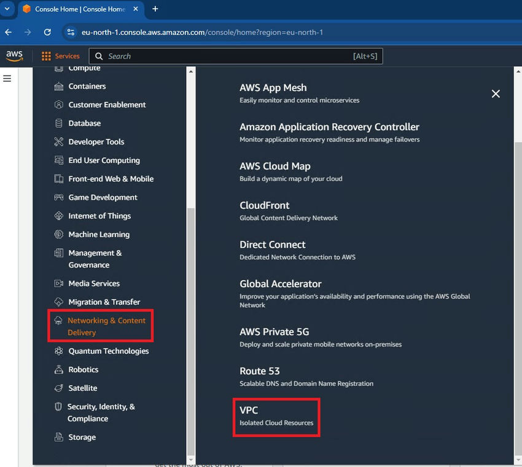The width and height of the screenshot is (522, 467).
Task: Click the site information icon in address bar
Action: pyautogui.click(x=71, y=33)
